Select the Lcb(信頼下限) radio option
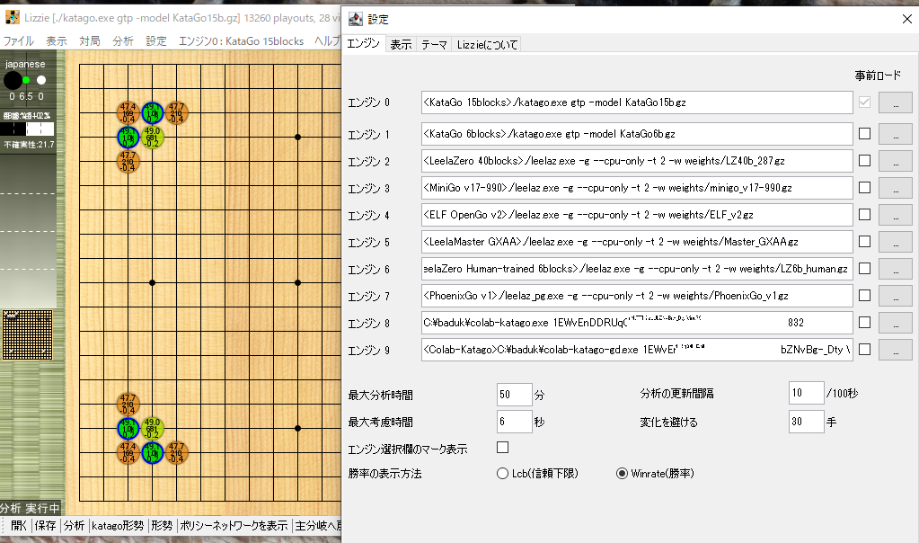919x543 pixels. (537, 473)
